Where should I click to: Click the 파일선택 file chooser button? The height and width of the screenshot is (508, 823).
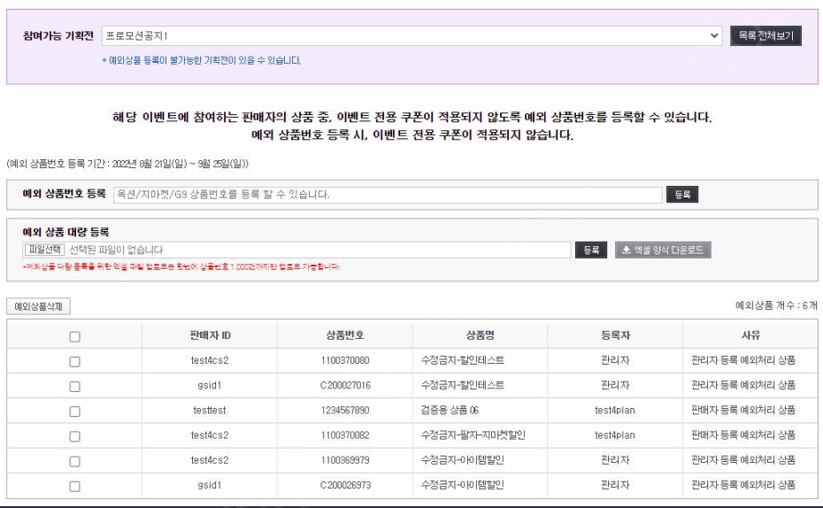45,250
